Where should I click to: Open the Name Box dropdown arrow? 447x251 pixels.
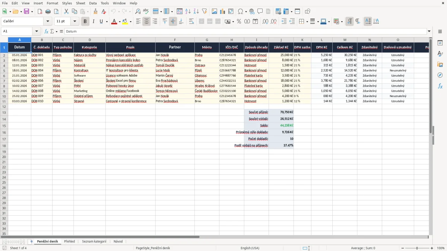(37, 31)
